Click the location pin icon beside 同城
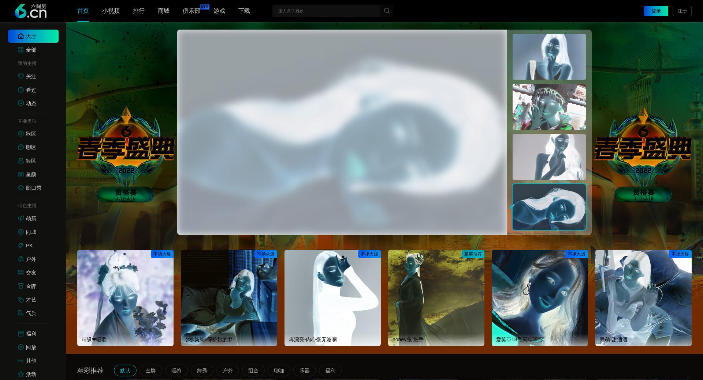Image resolution: width=703 pixels, height=380 pixels. [21, 232]
